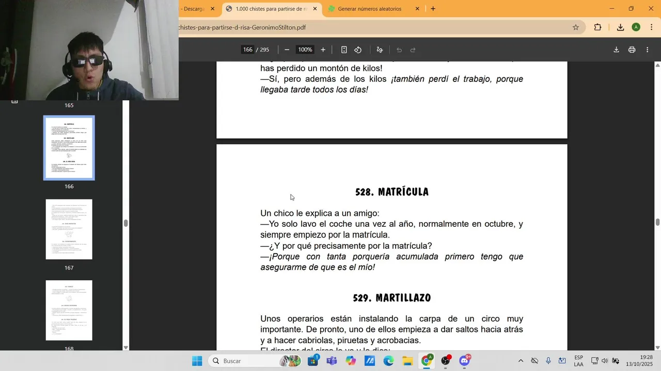This screenshot has width=661, height=371.
Task: Undo the last PDF annotation
Action: point(399,49)
